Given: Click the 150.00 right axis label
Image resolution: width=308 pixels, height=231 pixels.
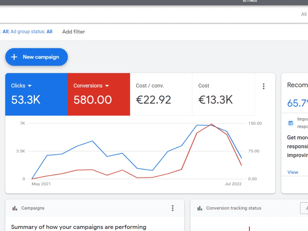Looking at the screenshot, I should point(255,124).
